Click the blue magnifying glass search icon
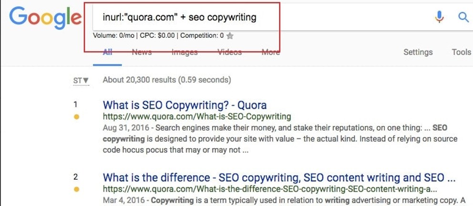Viewport: 473px width, 206px height. click(x=463, y=17)
